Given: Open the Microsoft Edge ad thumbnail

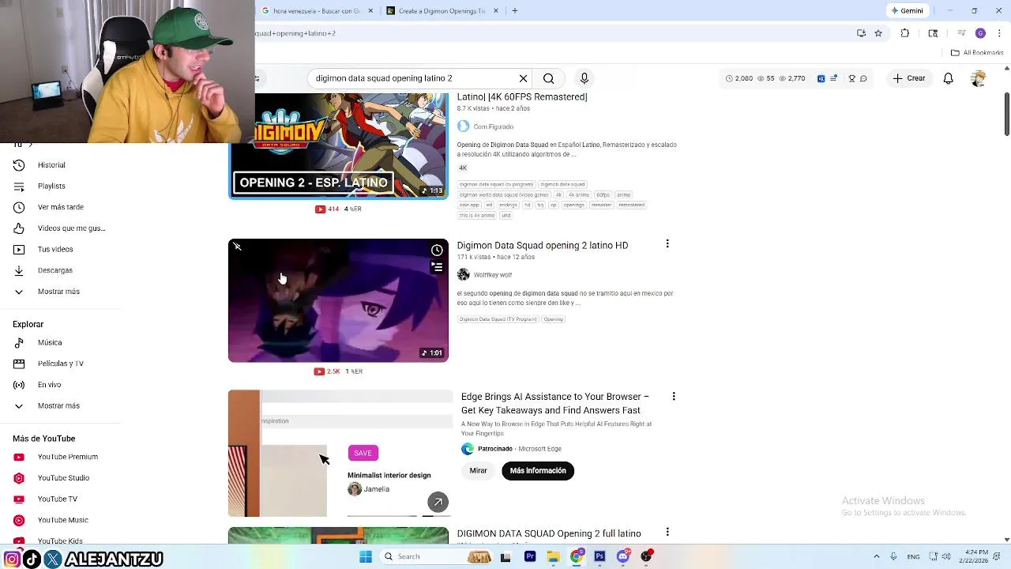Looking at the screenshot, I should [340, 453].
